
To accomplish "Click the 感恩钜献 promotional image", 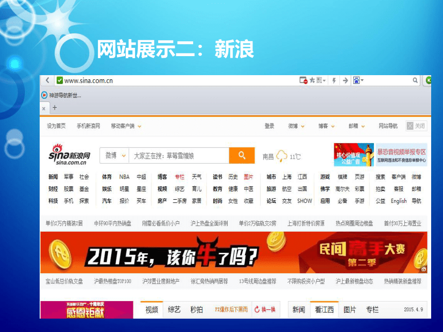I will coord(87,310).
